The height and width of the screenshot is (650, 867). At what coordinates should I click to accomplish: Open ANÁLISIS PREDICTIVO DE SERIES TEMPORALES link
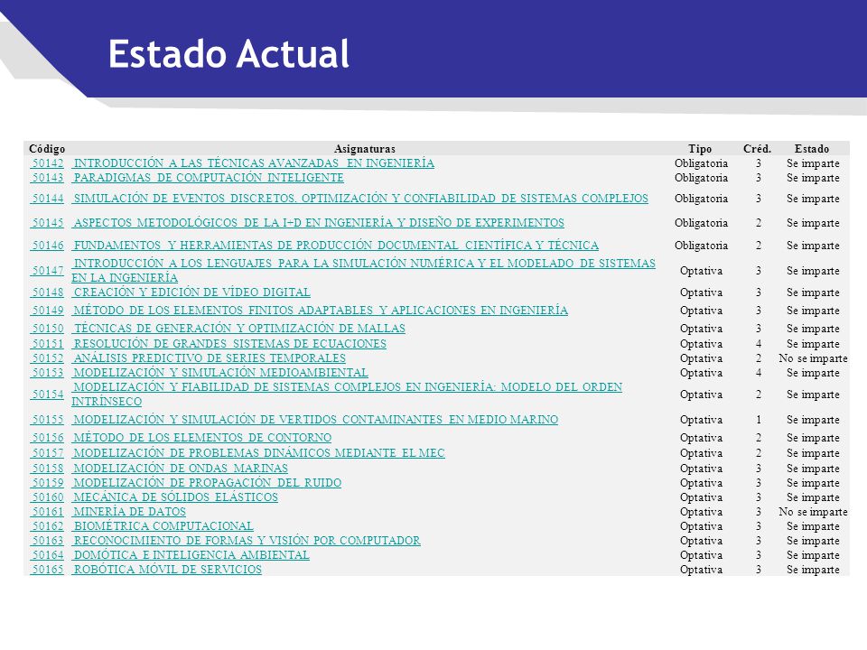coord(209,358)
